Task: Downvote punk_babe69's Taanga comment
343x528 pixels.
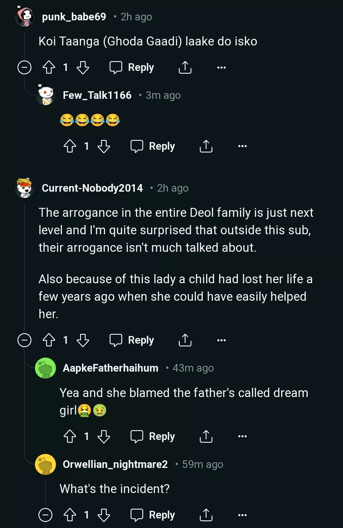Action: tap(83, 67)
